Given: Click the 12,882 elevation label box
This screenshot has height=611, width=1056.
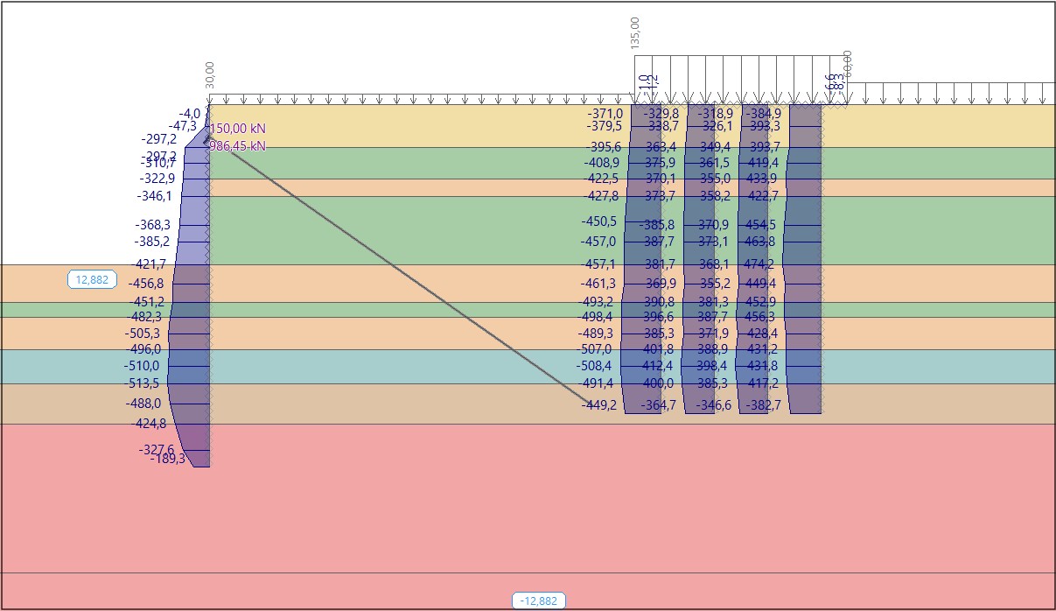Looking at the screenshot, I should [92, 280].
